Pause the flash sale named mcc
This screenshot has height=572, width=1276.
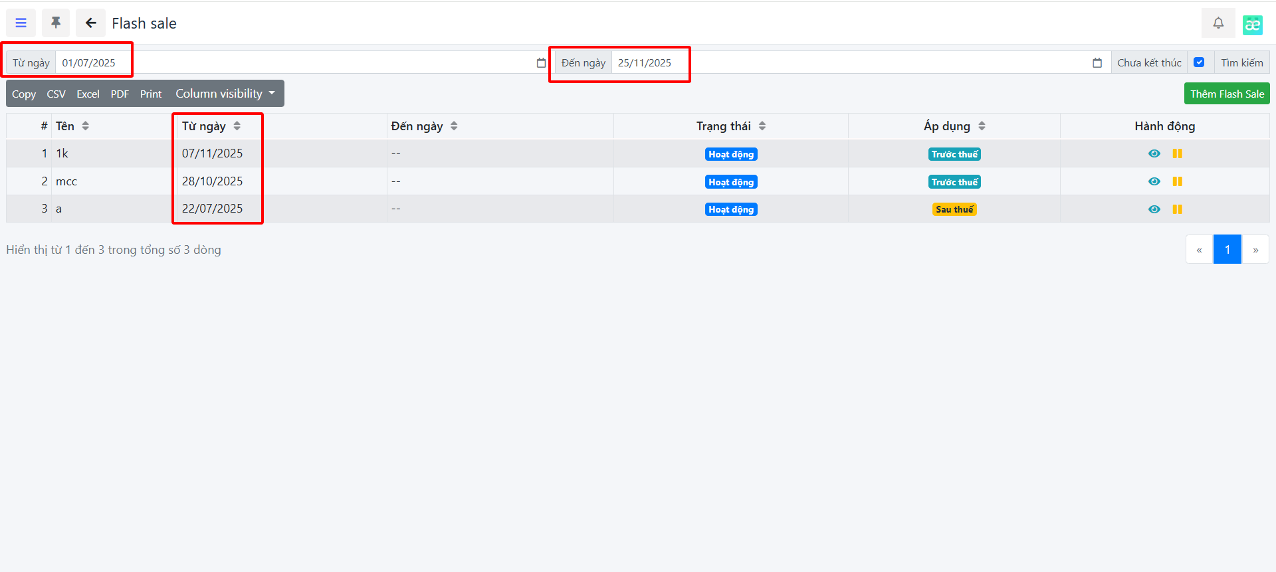click(1177, 181)
